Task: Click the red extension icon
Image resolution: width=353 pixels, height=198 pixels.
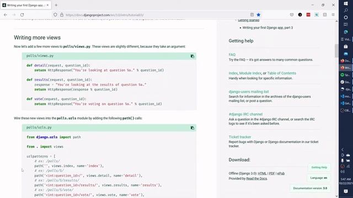Action: click(x=308, y=15)
